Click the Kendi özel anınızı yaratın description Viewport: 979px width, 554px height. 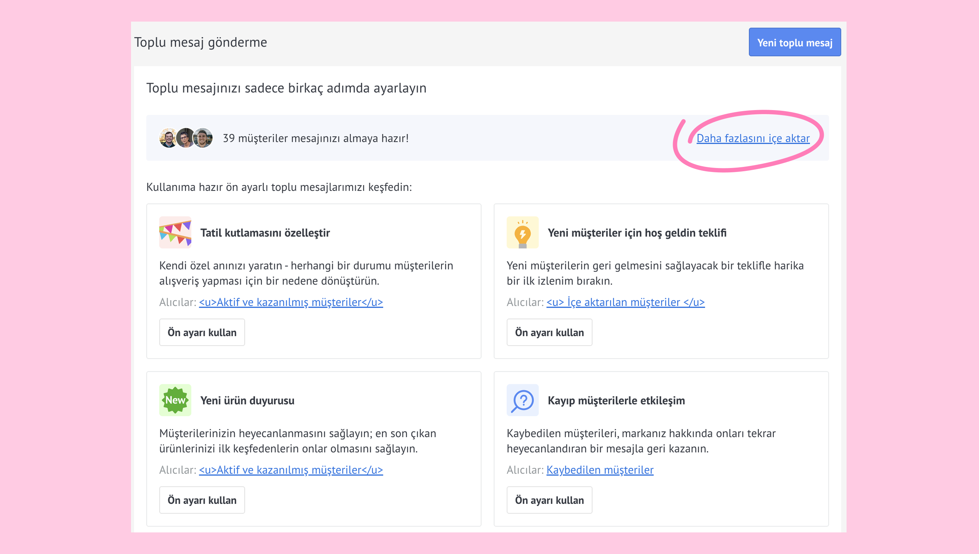pos(306,273)
